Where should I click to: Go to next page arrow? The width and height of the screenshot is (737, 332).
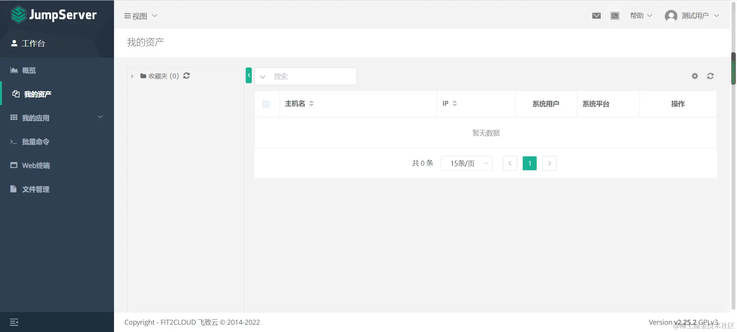[549, 163]
